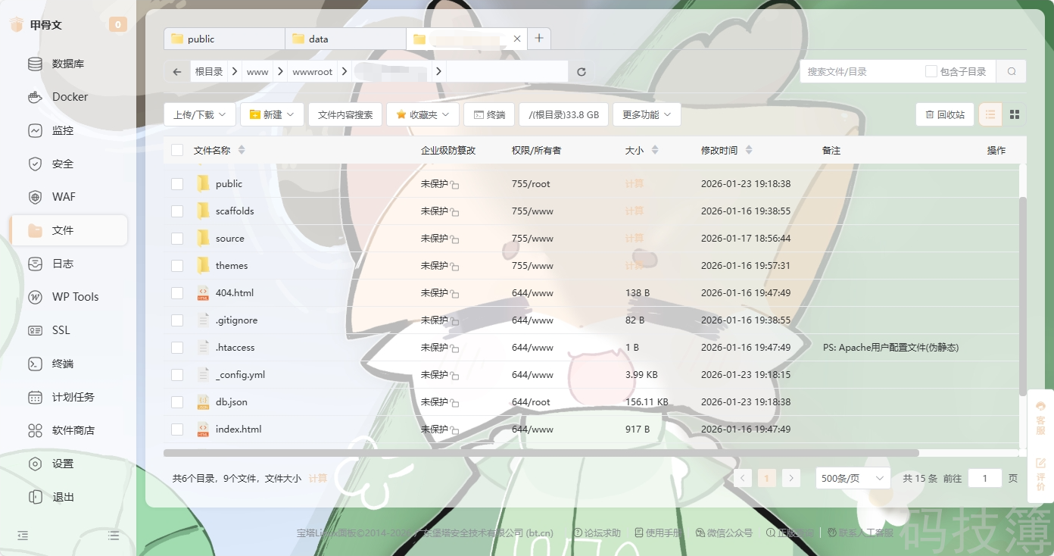Go back using the left arrow icon
Image resolution: width=1054 pixels, height=556 pixels.
(177, 72)
